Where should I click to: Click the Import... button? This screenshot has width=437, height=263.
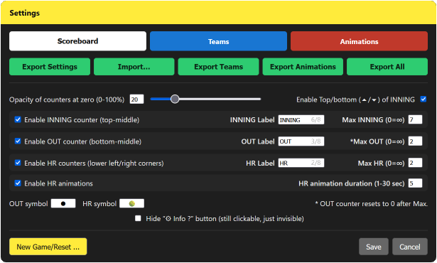point(134,67)
